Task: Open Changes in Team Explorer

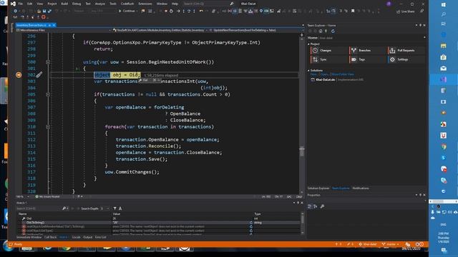Action: pos(329,51)
